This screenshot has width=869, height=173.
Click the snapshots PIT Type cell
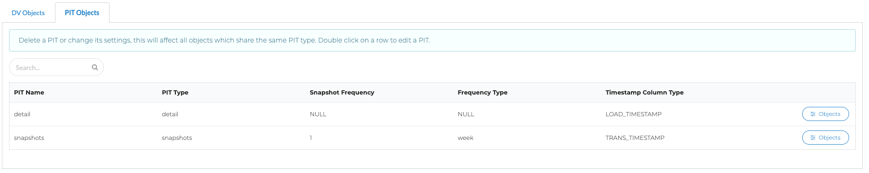pos(177,138)
